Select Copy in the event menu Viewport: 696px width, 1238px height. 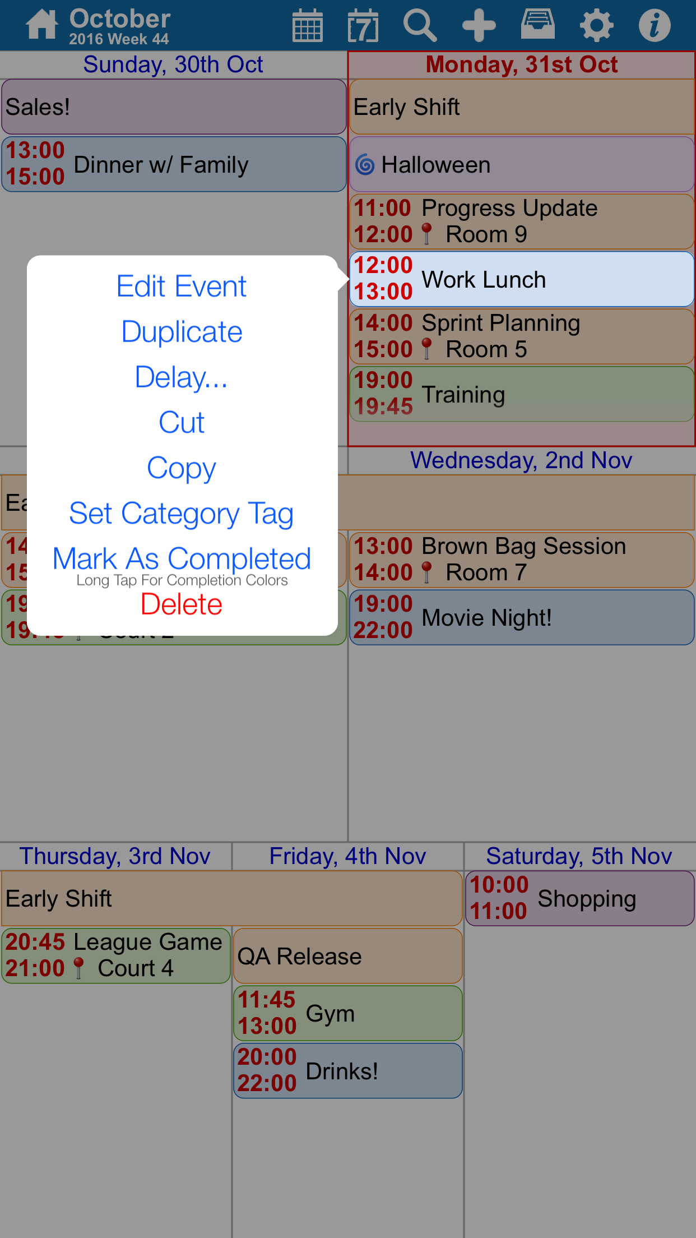[x=182, y=469]
